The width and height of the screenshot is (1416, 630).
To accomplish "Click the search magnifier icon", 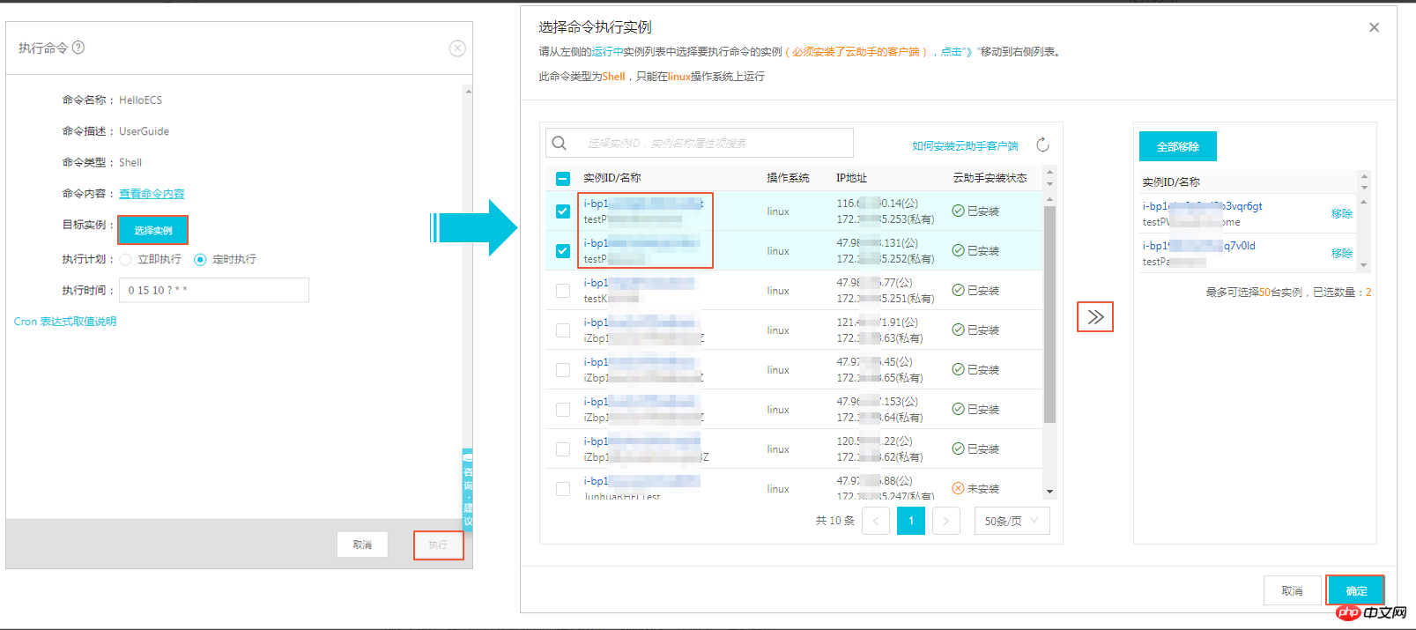I will (x=560, y=143).
